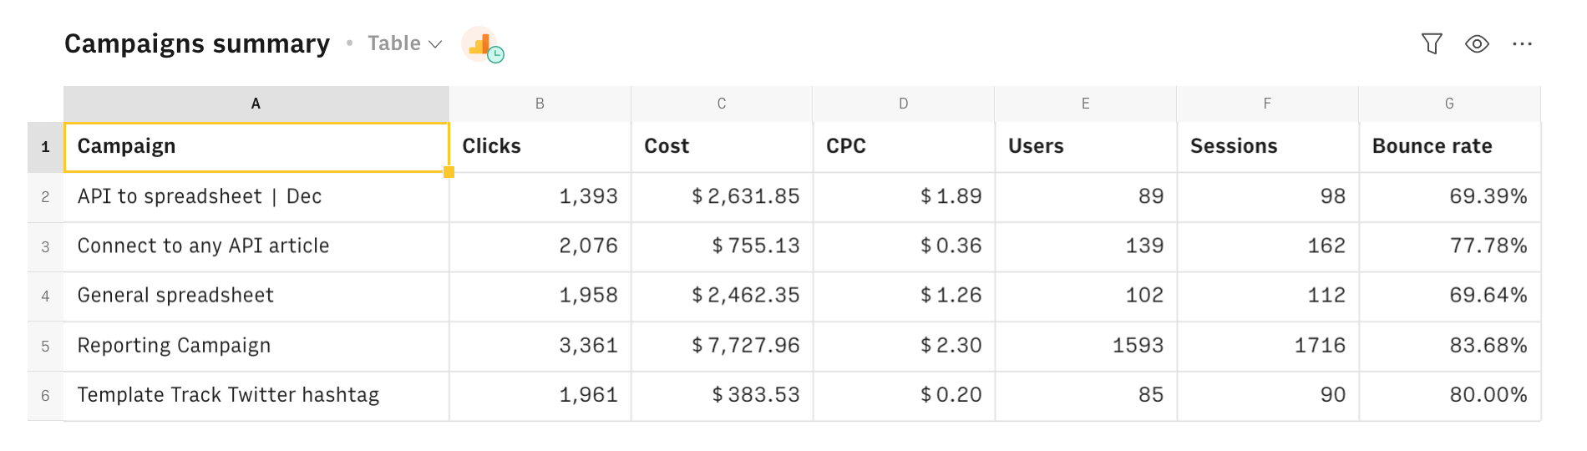Click the Template Track Twitter hashtag cell
The height and width of the screenshot is (451, 1587).
(256, 395)
